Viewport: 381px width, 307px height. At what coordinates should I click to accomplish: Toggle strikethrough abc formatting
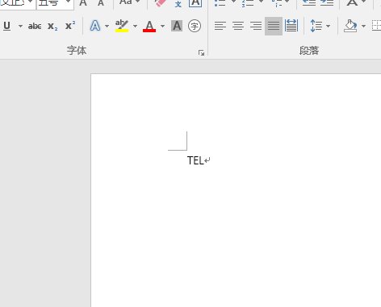35,26
